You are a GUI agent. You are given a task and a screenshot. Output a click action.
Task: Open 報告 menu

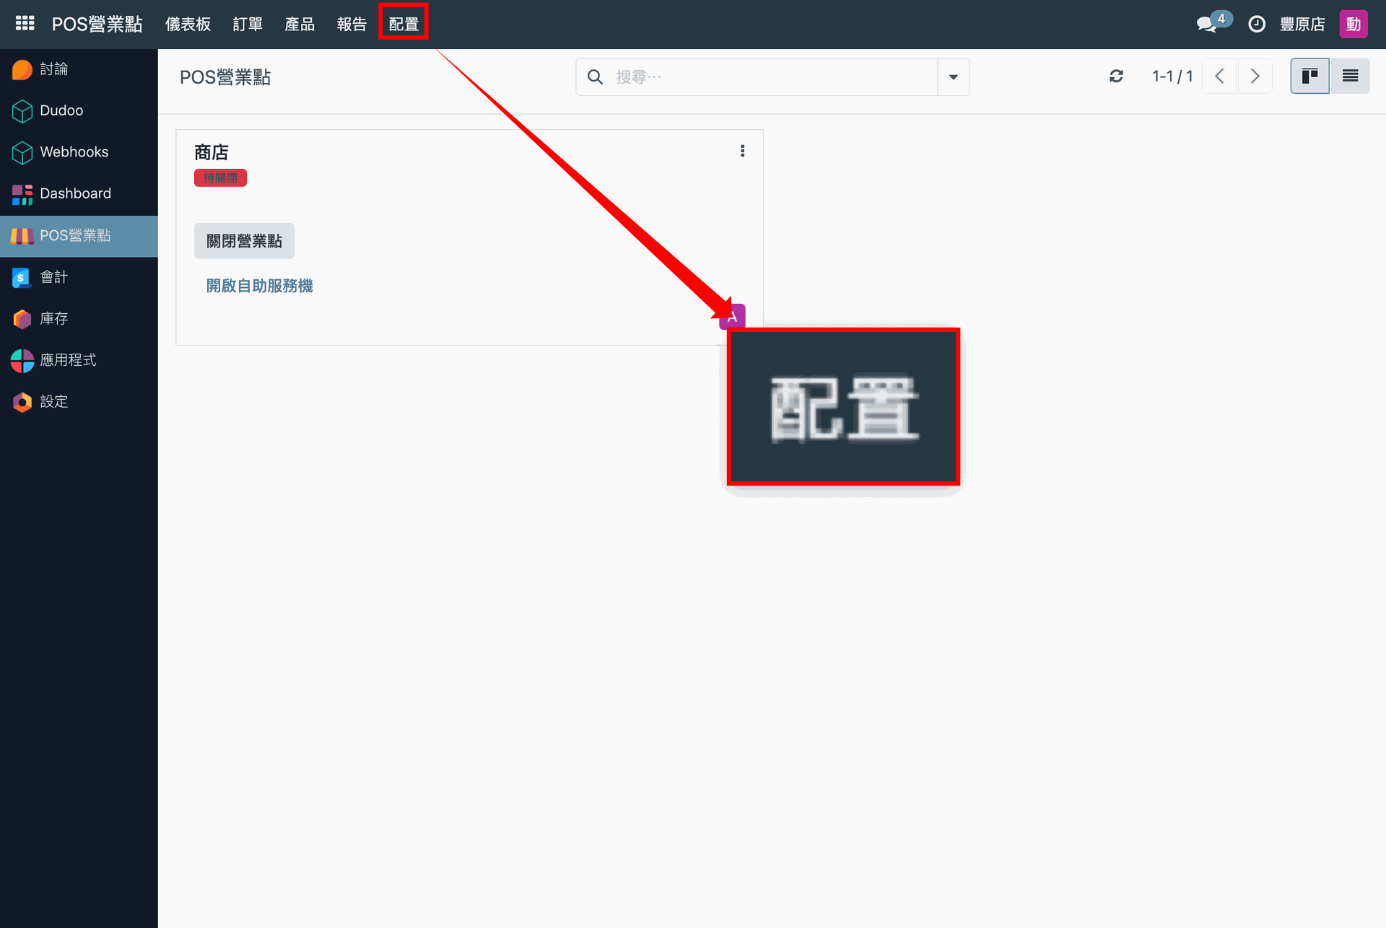click(352, 25)
